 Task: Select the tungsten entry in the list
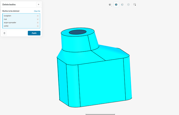(8, 16)
